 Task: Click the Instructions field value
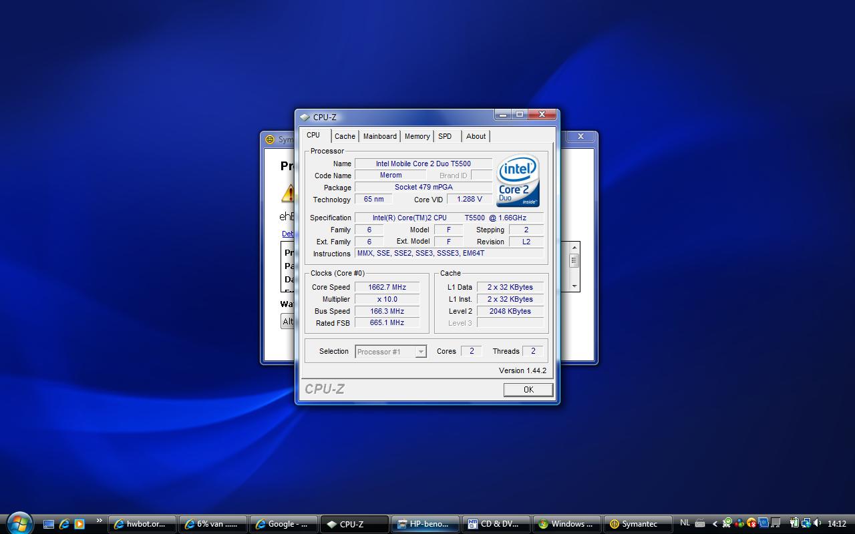tap(449, 254)
